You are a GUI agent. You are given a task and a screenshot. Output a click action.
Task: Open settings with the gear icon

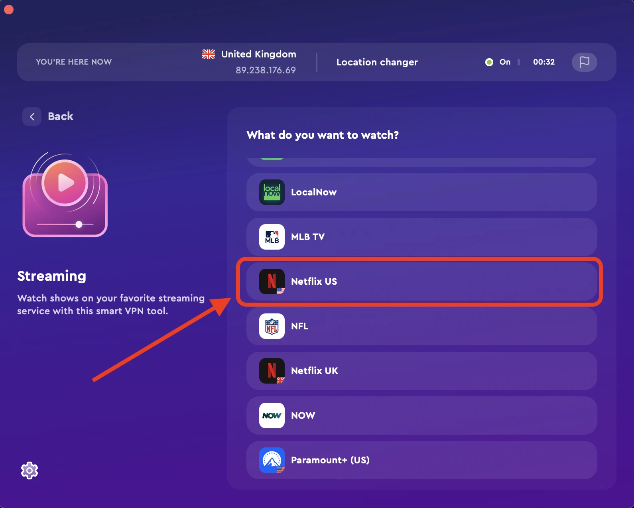click(30, 471)
